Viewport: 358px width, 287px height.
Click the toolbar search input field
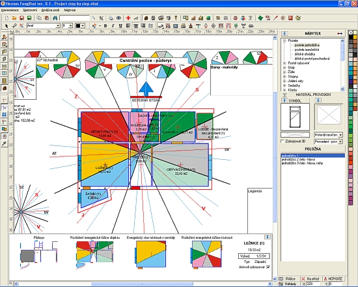point(74,18)
